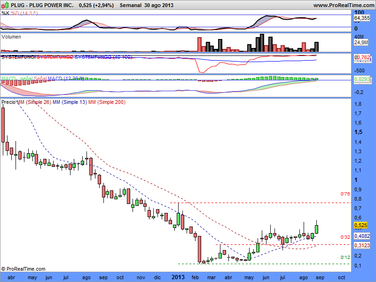Click the dic label on the time axis
Image resolution: width=376 pixels, height=282 pixels.
click(157, 277)
